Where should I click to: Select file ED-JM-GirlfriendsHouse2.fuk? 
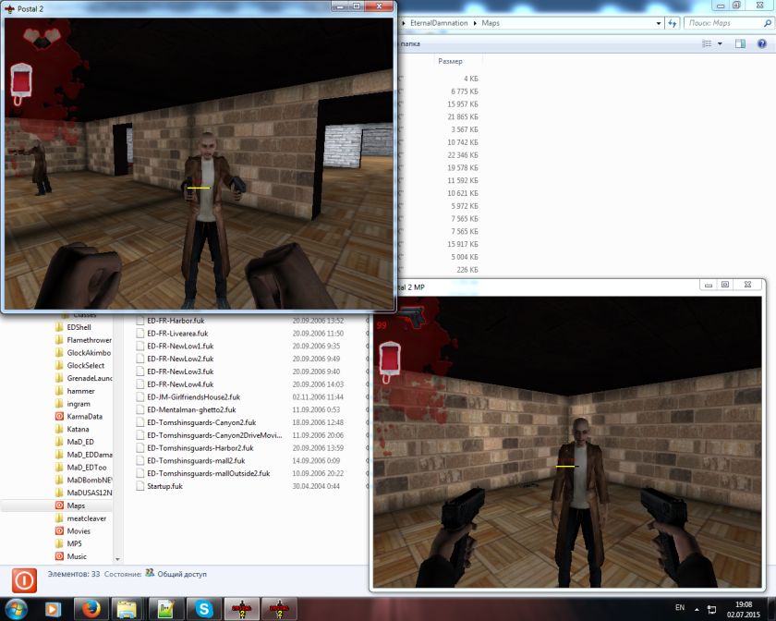click(193, 397)
